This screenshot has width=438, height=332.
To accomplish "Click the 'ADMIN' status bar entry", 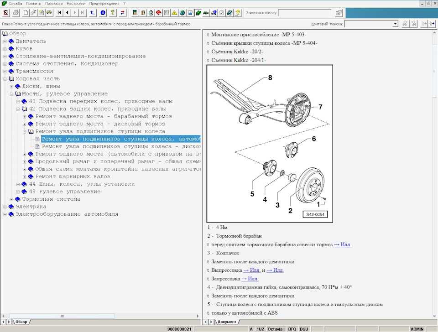I will pos(417,329).
